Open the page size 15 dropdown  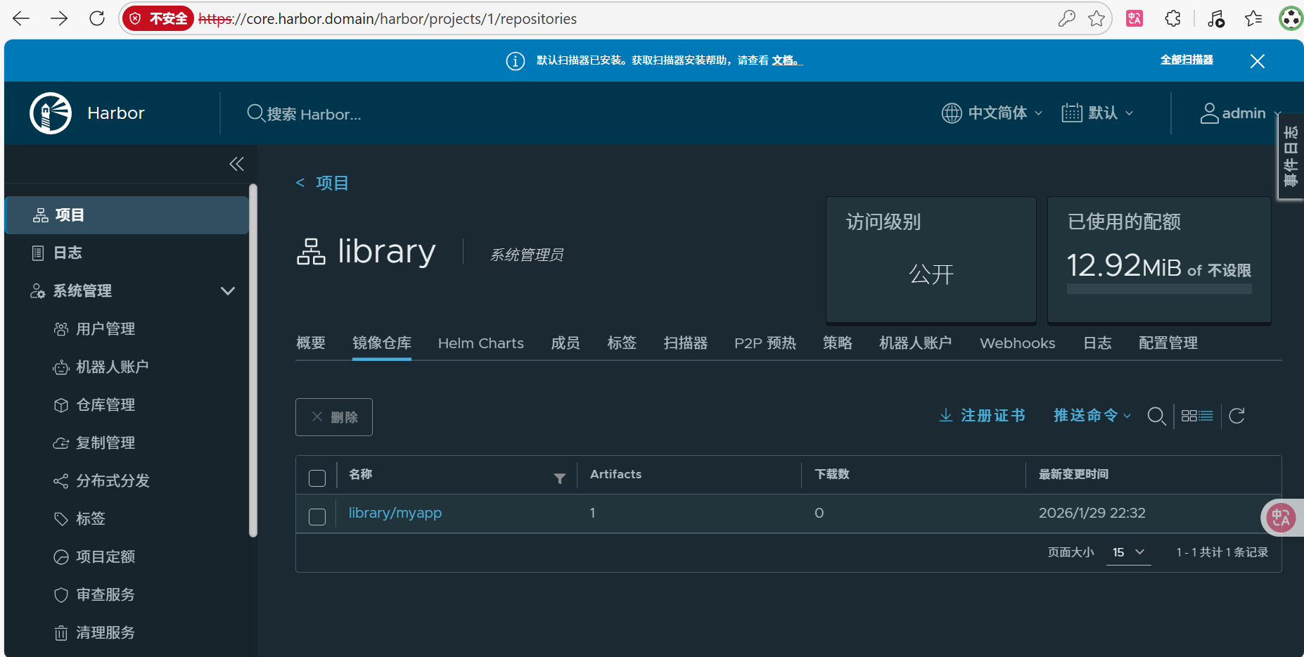[x=1129, y=553]
